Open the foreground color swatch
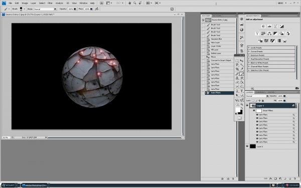The image size is (301, 188). pos(238,109)
